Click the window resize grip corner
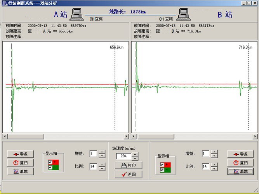 coord(256,189)
